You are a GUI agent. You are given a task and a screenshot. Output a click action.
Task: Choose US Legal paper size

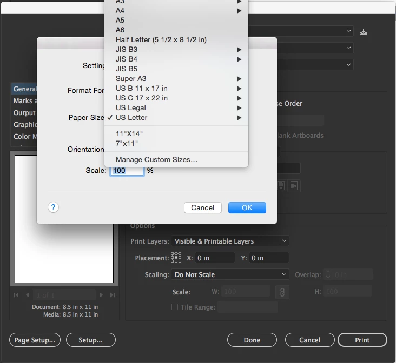click(x=176, y=107)
